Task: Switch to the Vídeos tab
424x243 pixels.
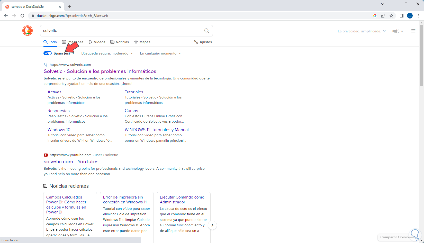Action: pos(97,42)
